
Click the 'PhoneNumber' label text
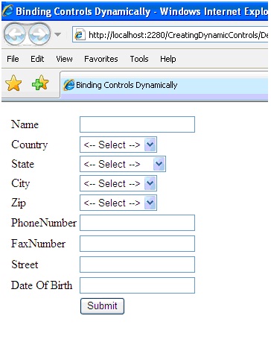coord(44,223)
